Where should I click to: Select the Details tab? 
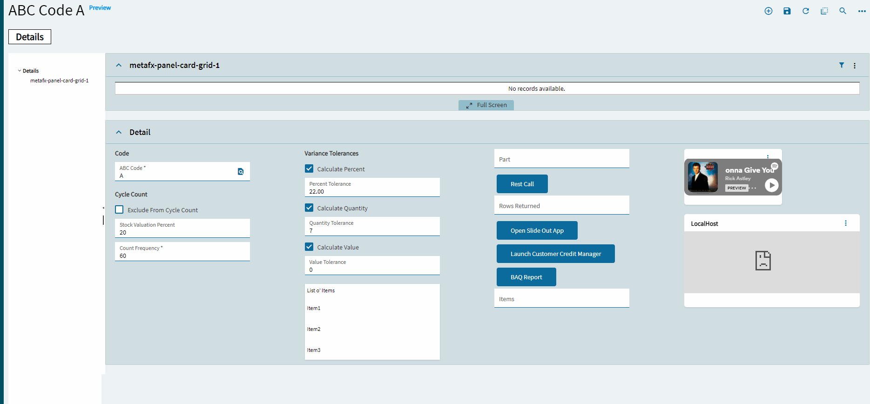[x=30, y=37]
